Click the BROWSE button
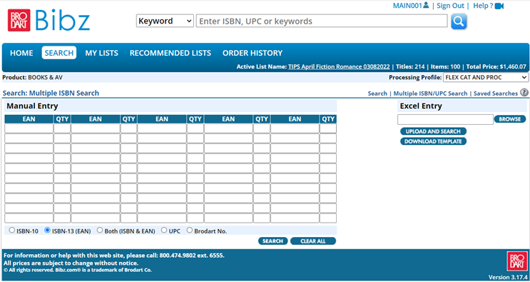530x282 pixels. (x=510, y=119)
